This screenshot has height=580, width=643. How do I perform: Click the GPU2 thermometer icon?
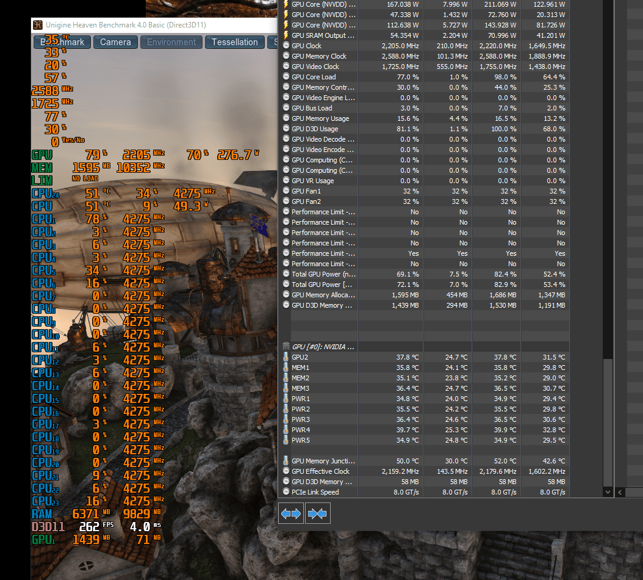[x=286, y=357]
